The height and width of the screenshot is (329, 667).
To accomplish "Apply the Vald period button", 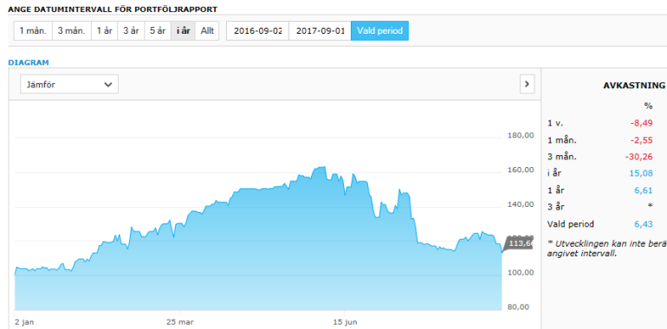I will 380,31.
